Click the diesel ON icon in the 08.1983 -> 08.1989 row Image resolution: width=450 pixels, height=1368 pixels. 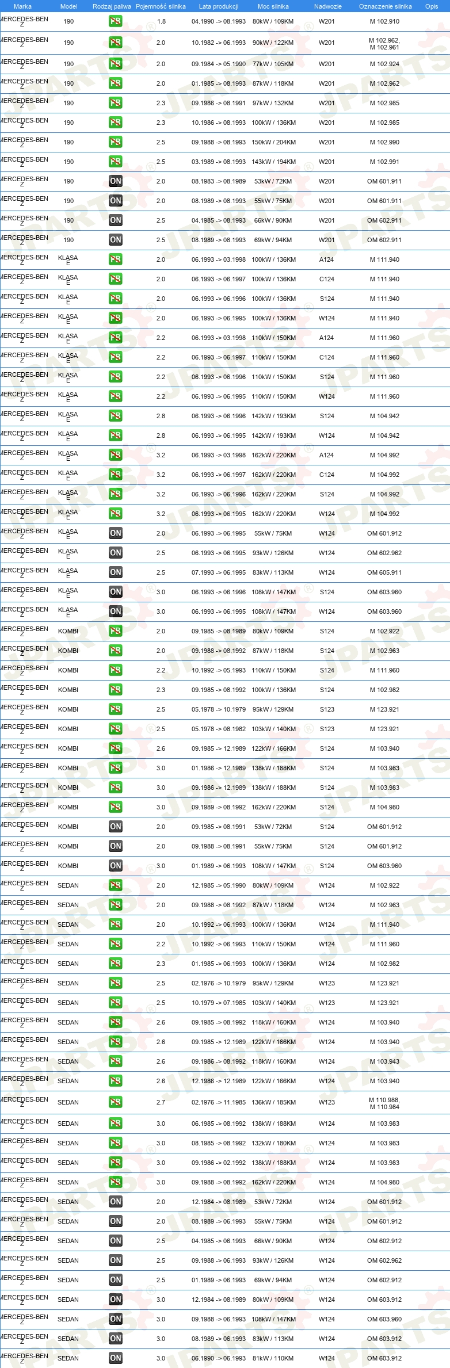pyautogui.click(x=116, y=181)
